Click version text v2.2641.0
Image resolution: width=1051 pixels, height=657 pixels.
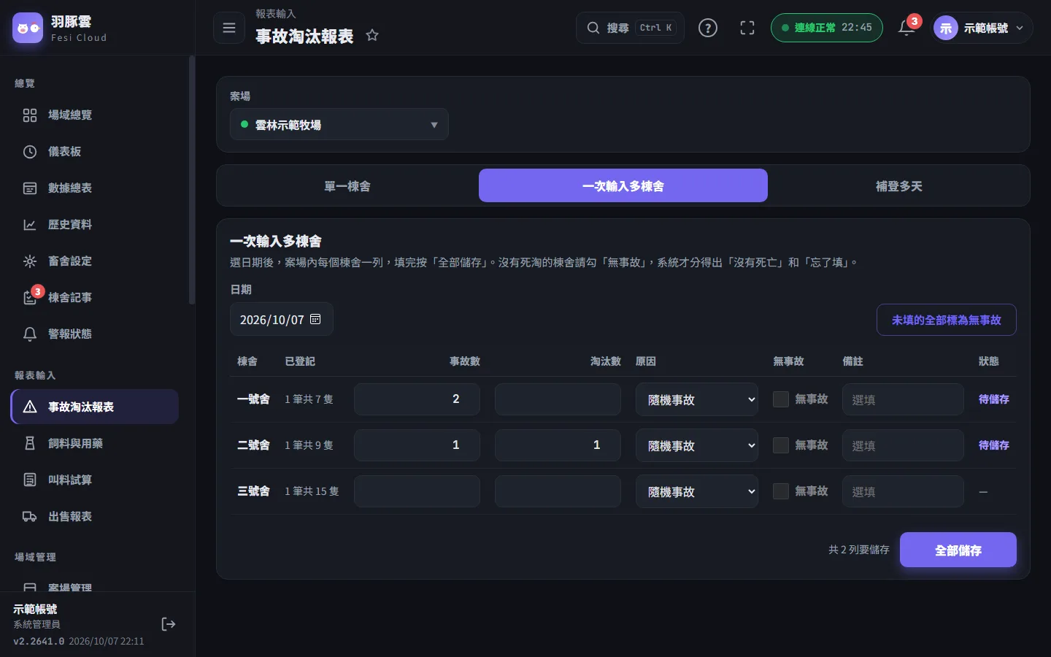click(x=39, y=641)
